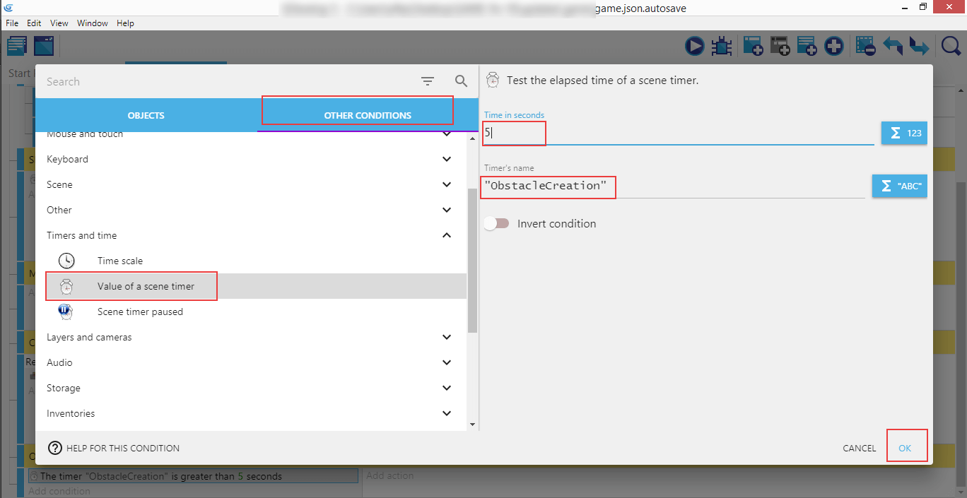The height and width of the screenshot is (498, 967).
Task: Select the Time scale condition
Action: pos(120,261)
